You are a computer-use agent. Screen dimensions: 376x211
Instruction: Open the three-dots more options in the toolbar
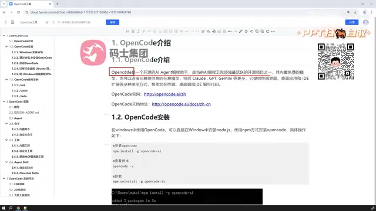pyautogui.click(x=273, y=31)
